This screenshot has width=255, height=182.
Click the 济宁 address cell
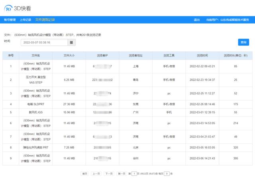[x=135, y=94]
